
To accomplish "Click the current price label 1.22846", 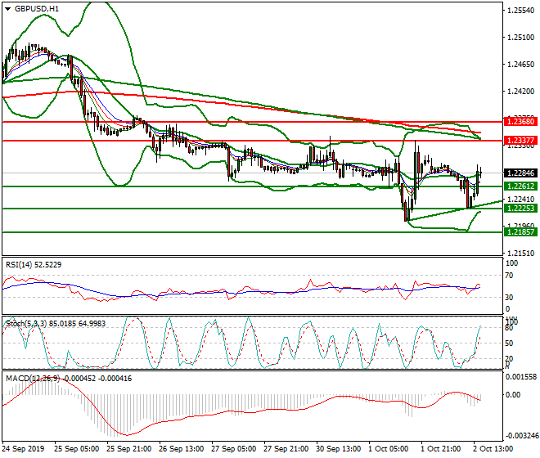I will 520,173.
